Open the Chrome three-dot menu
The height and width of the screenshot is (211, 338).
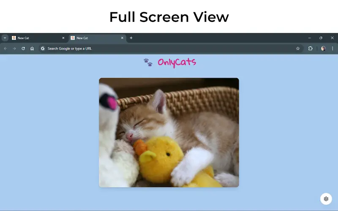(x=333, y=49)
